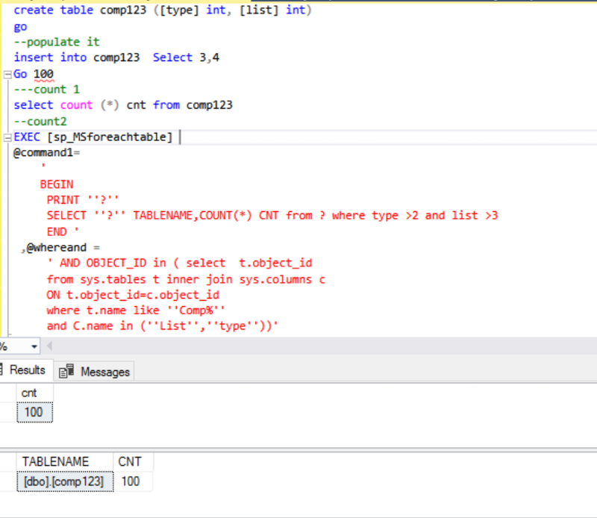Click the Messages tab icon

point(66,372)
